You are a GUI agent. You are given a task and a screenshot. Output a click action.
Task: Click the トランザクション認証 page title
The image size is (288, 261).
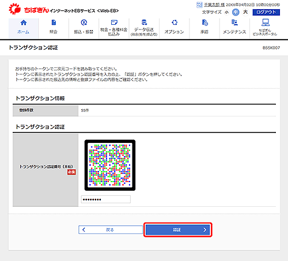coord(33,47)
